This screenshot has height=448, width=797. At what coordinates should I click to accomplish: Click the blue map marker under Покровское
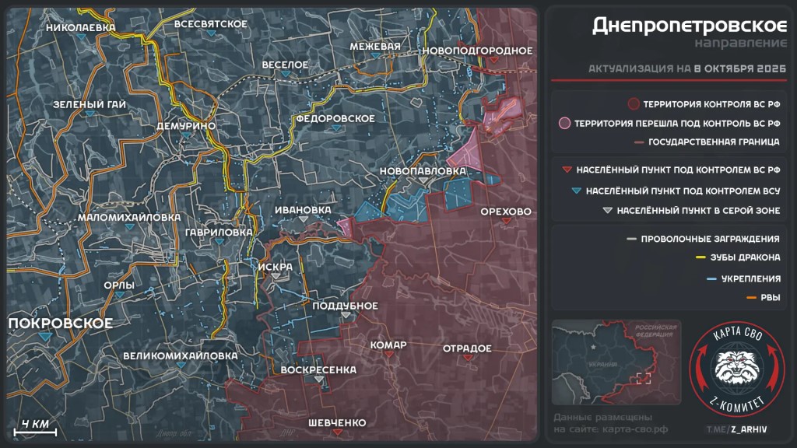click(45, 336)
